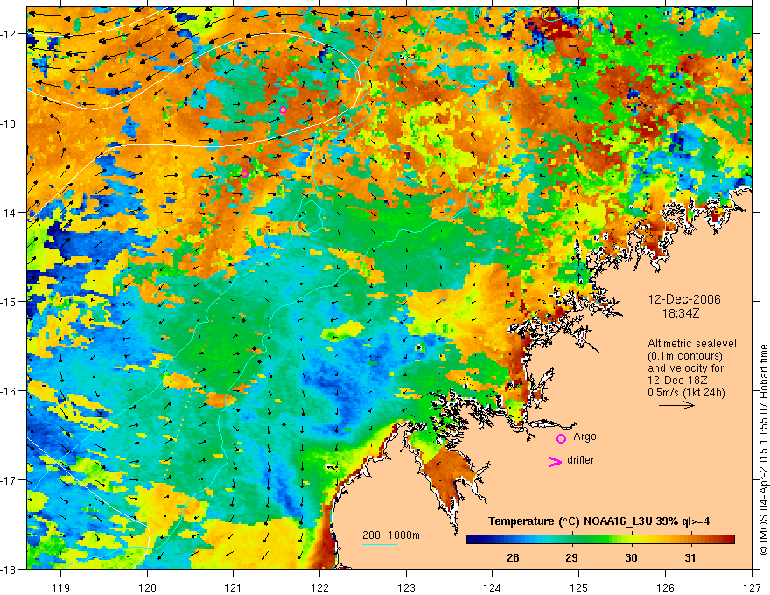Click the '12-Dec 18Z' caption line
This screenshot has height=595, width=770.
click(x=679, y=381)
